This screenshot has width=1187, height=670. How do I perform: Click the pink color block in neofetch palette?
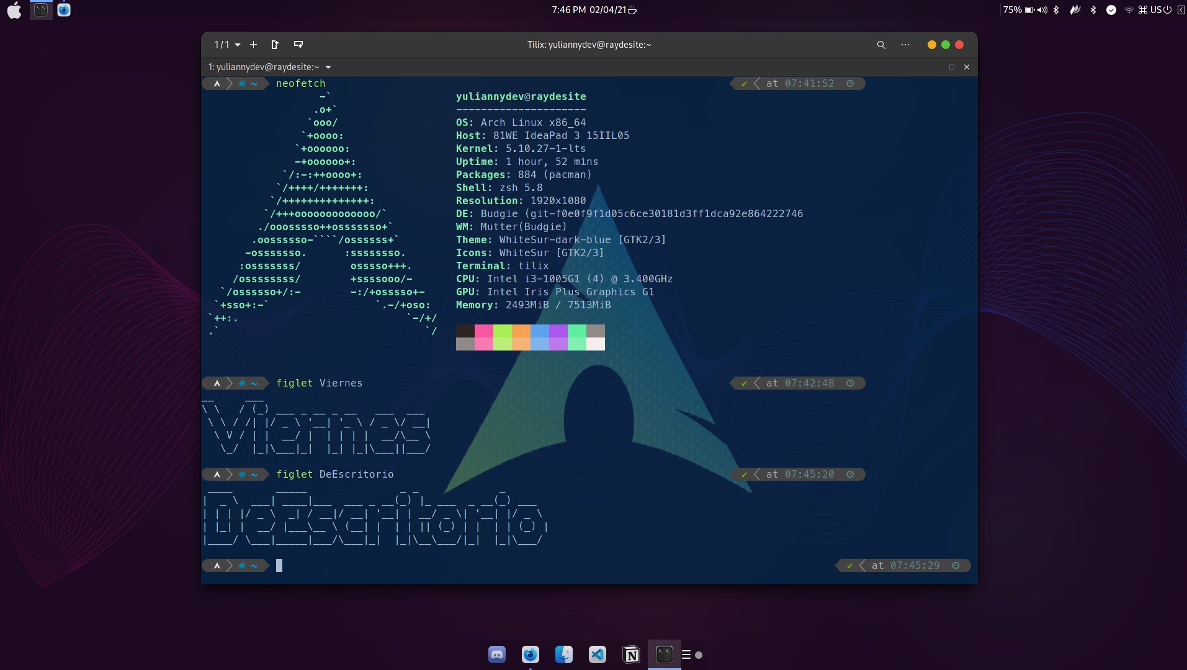coord(483,331)
